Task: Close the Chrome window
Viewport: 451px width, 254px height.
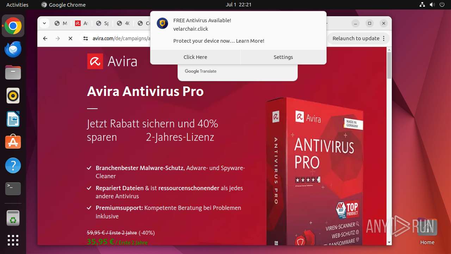Action: point(384,23)
